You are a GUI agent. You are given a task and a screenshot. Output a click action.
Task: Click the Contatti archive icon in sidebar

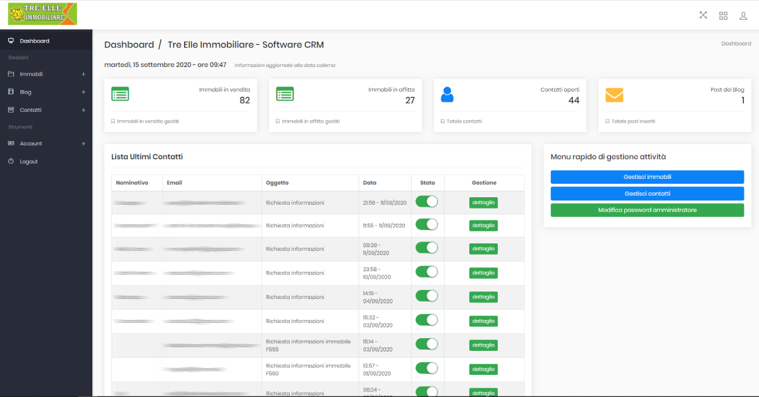click(x=11, y=110)
